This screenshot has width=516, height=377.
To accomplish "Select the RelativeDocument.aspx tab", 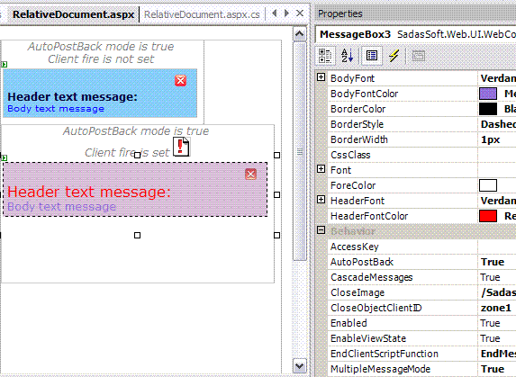I will (73, 14).
